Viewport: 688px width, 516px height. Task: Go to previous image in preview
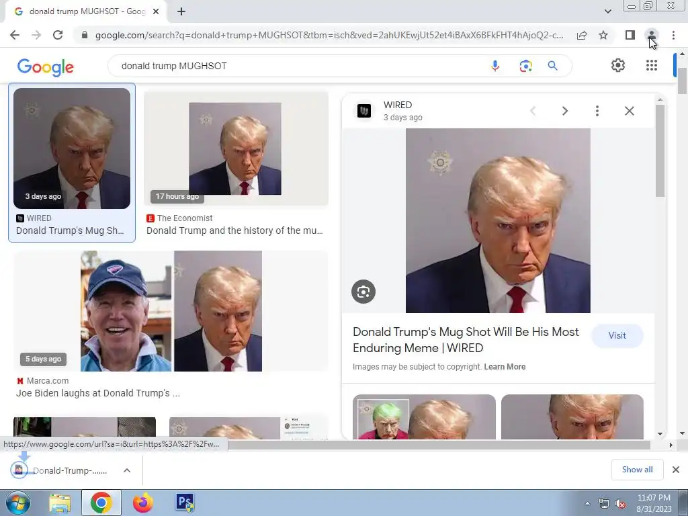coord(533,111)
